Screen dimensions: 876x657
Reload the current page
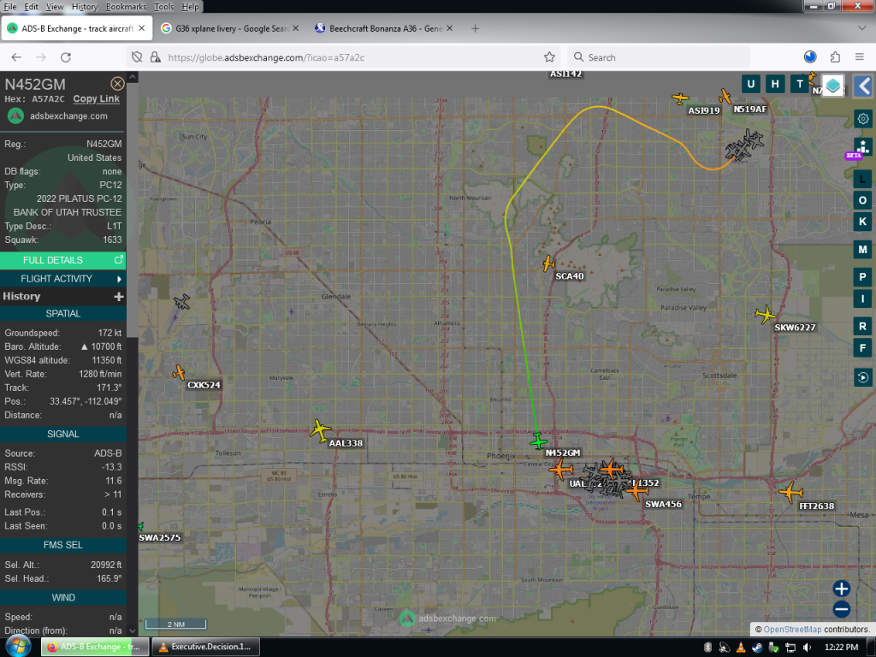(x=66, y=57)
